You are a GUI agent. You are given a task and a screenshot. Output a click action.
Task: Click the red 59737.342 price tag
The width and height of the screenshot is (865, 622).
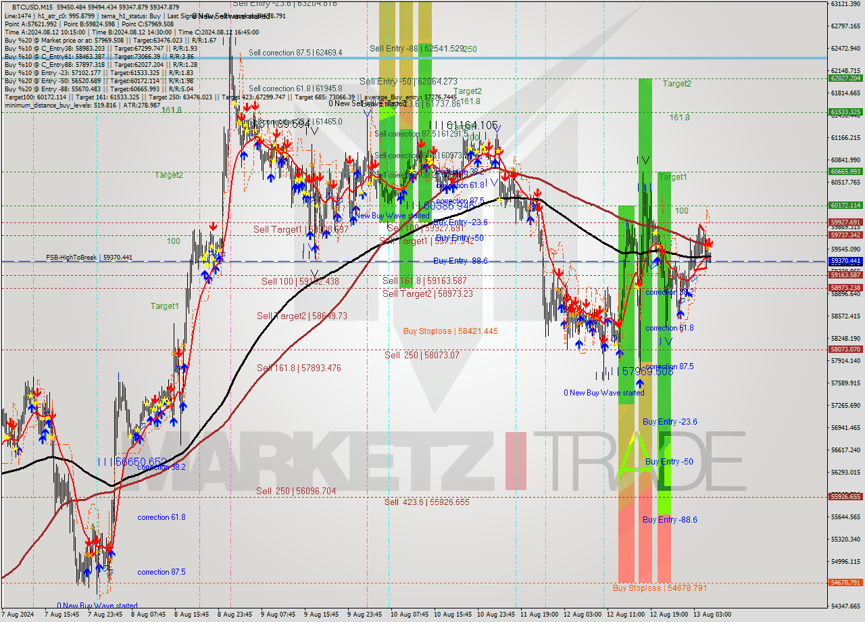845,235
